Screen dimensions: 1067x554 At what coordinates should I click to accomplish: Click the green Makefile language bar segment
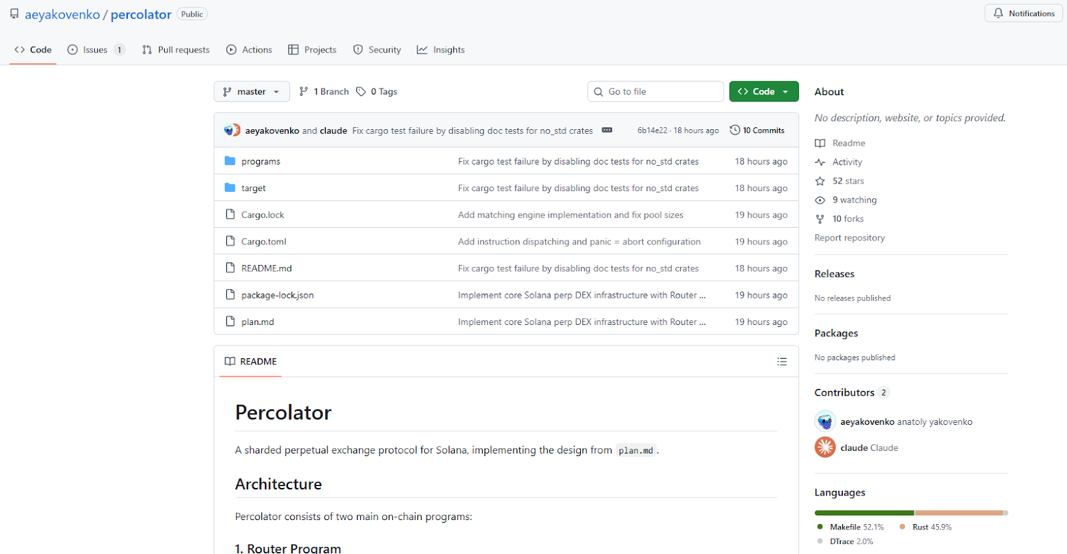pos(864,513)
